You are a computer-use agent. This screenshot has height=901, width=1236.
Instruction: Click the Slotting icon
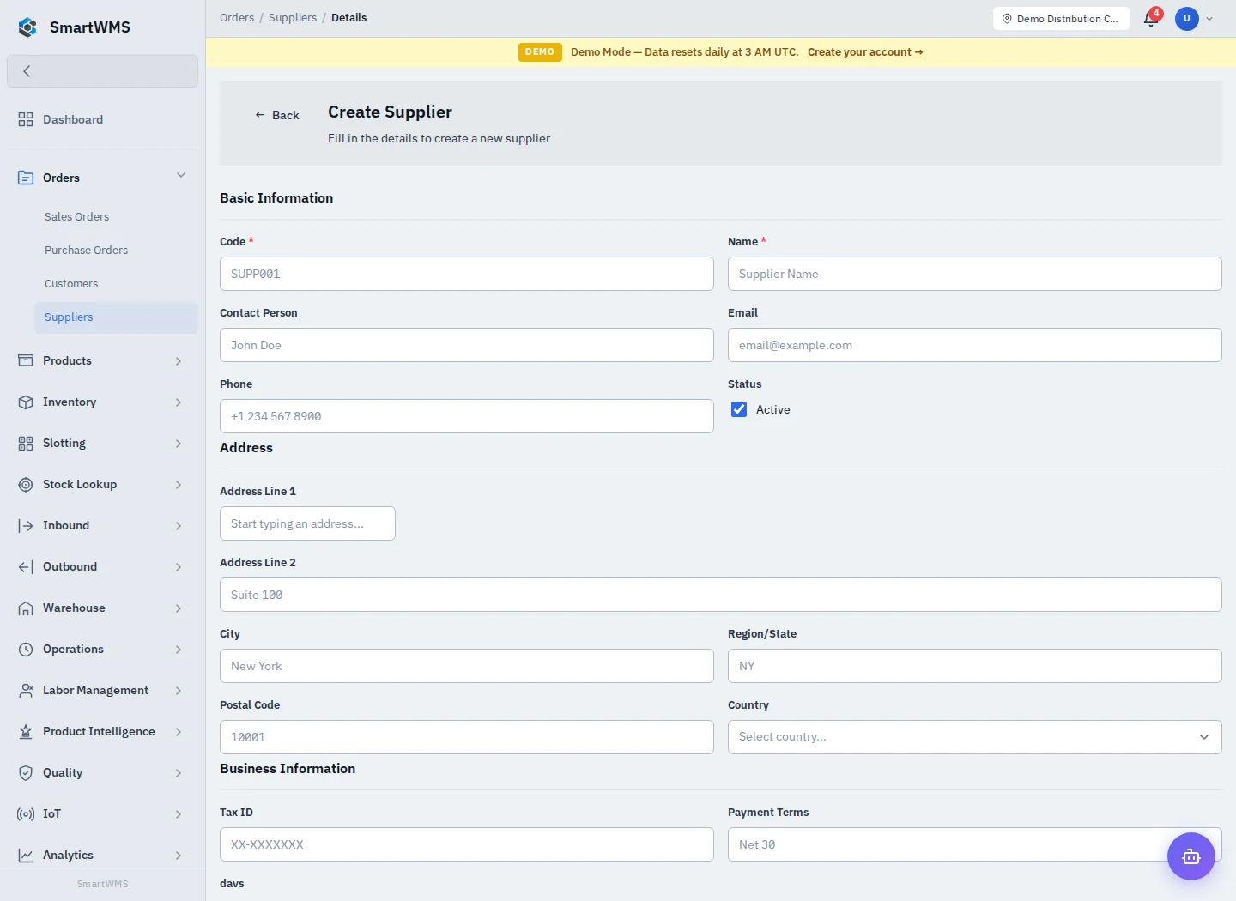pyautogui.click(x=26, y=443)
